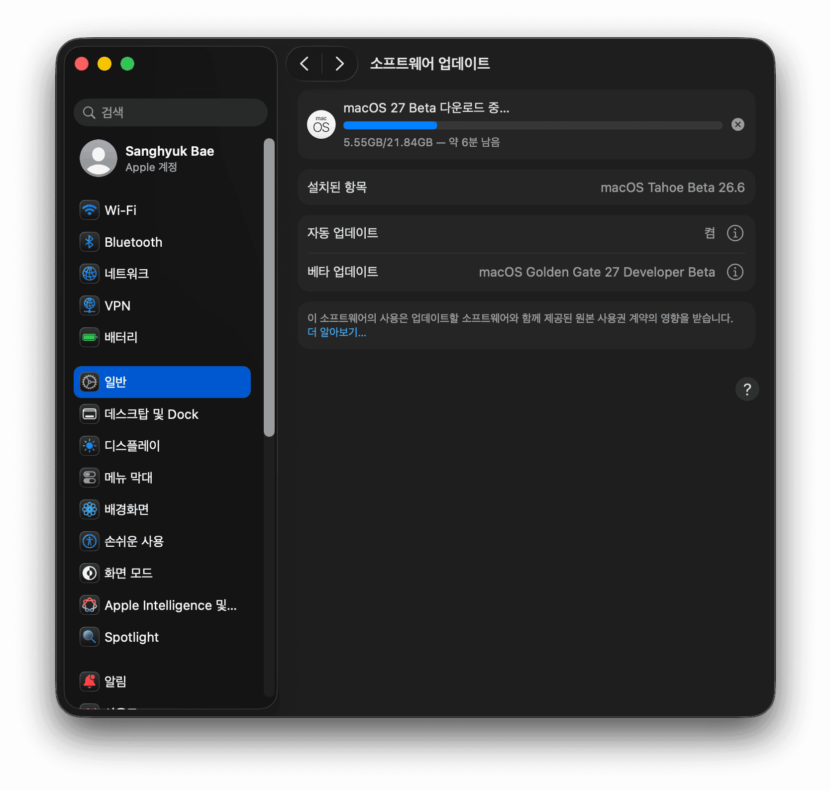
Task: Click the magnifier icon in the search field
Action: (89, 112)
